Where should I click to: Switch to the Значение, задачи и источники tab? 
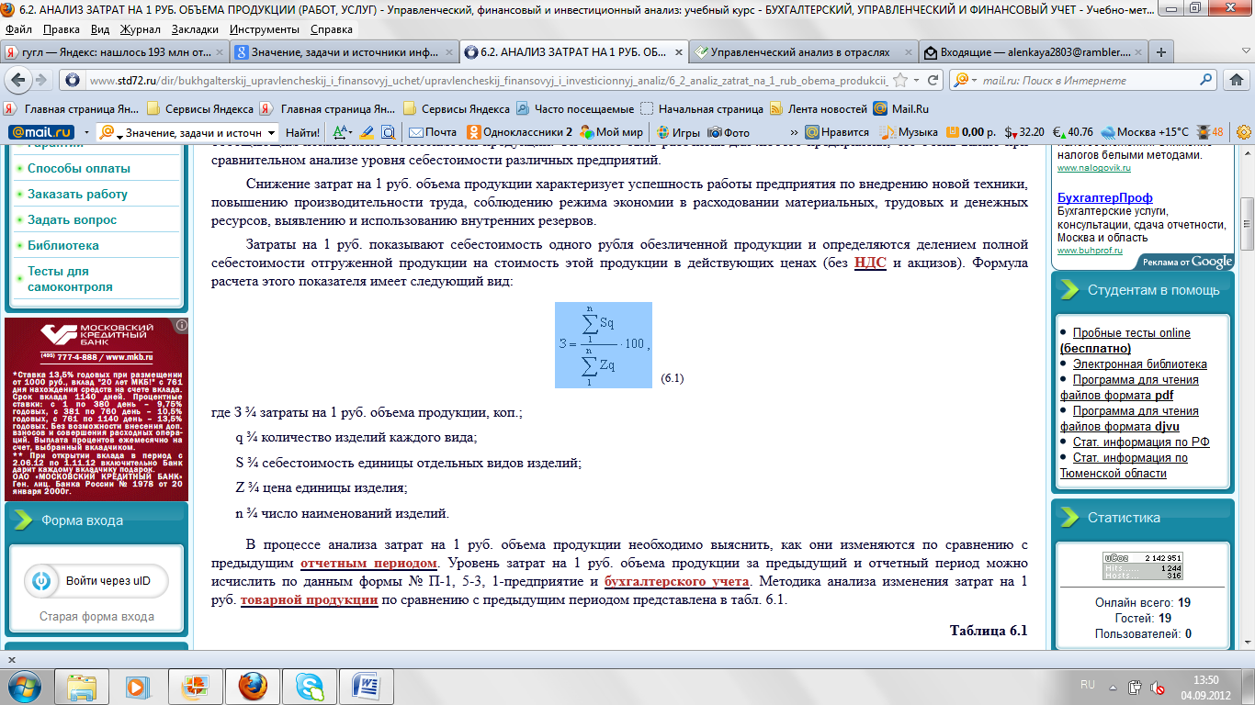coord(344,52)
